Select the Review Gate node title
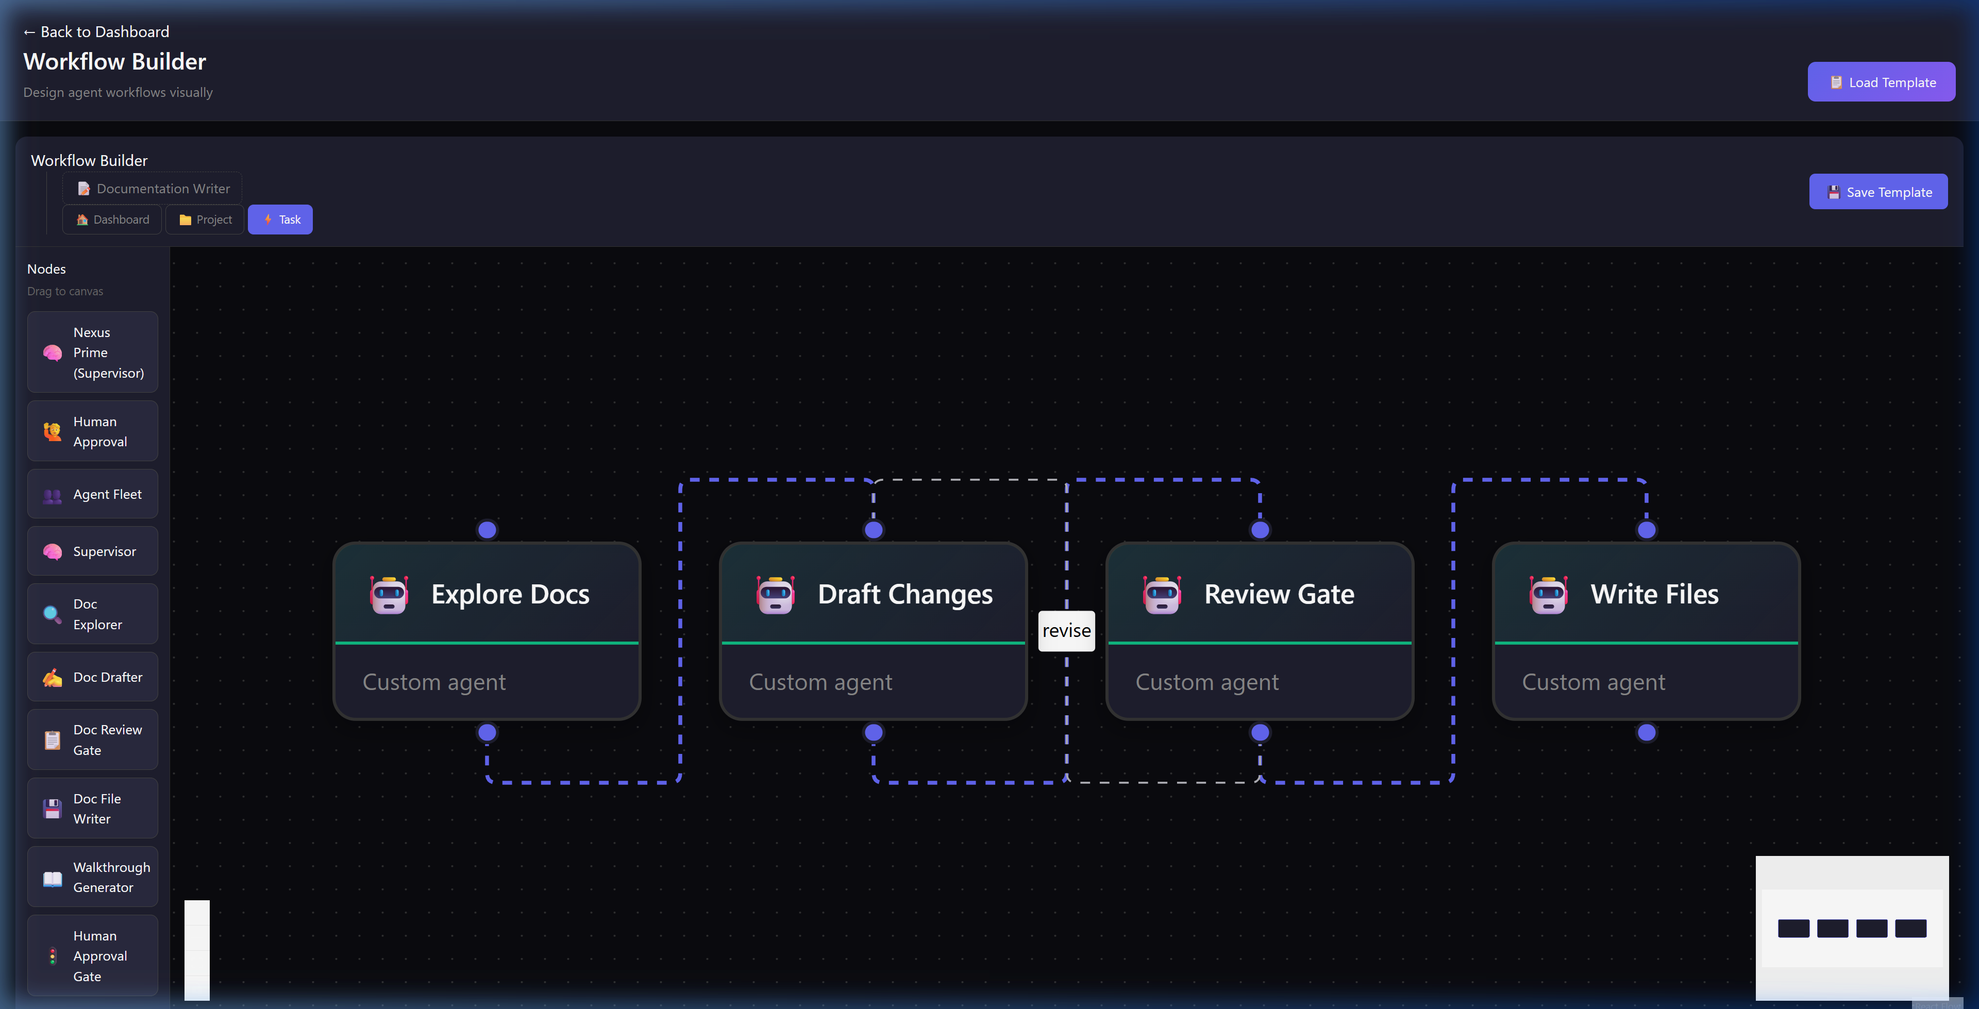The width and height of the screenshot is (1979, 1009). pos(1279,594)
